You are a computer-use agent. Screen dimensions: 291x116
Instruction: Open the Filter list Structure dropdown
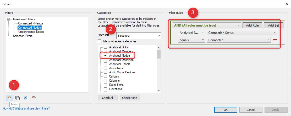point(159,36)
